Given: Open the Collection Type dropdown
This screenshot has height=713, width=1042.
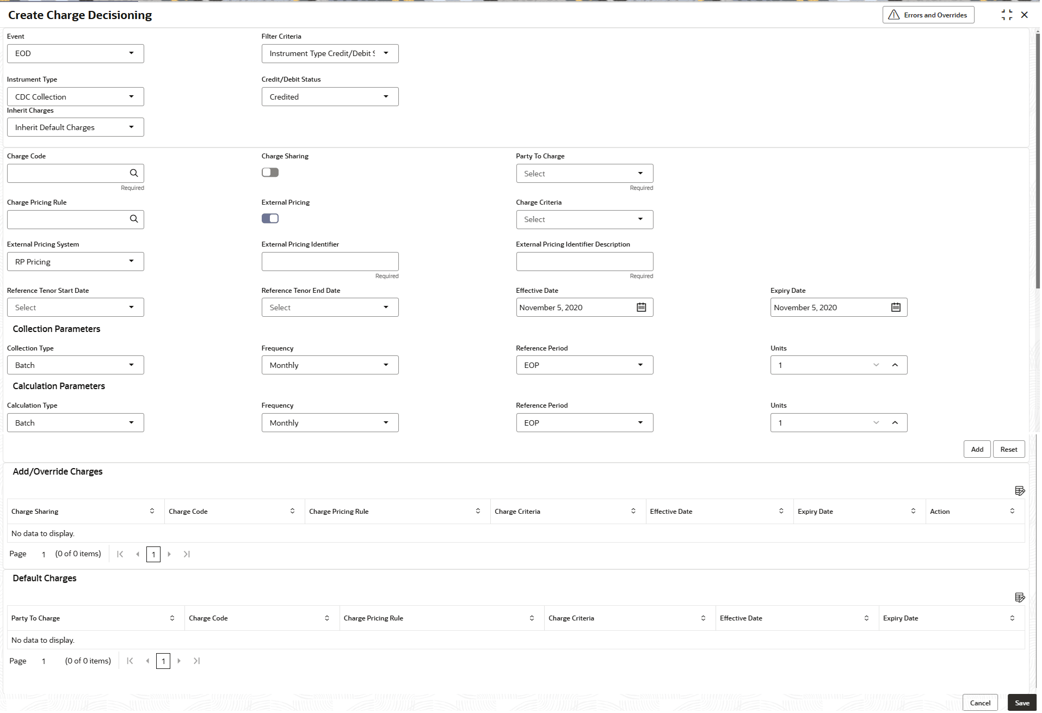Looking at the screenshot, I should pos(76,365).
